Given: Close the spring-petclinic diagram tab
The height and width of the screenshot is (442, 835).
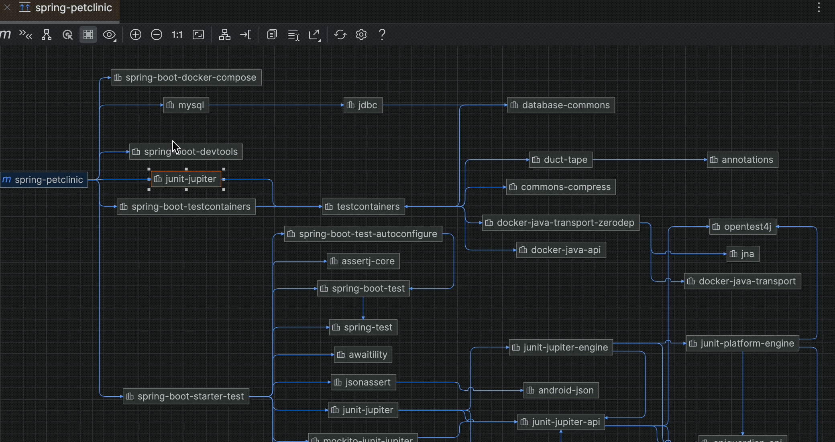Looking at the screenshot, I should pyautogui.click(x=7, y=7).
